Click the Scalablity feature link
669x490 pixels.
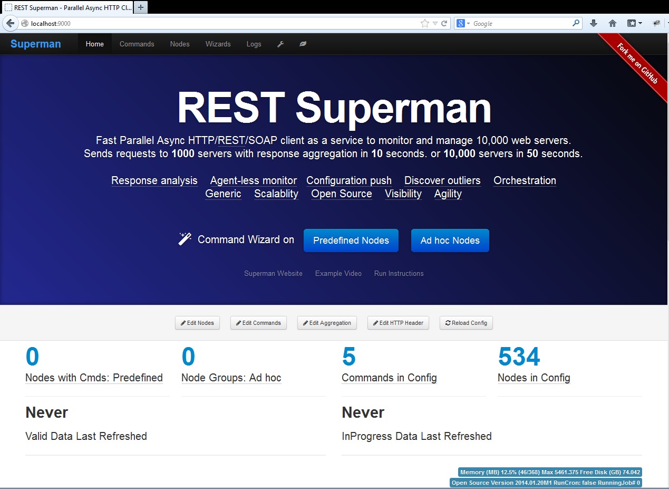[x=276, y=194]
